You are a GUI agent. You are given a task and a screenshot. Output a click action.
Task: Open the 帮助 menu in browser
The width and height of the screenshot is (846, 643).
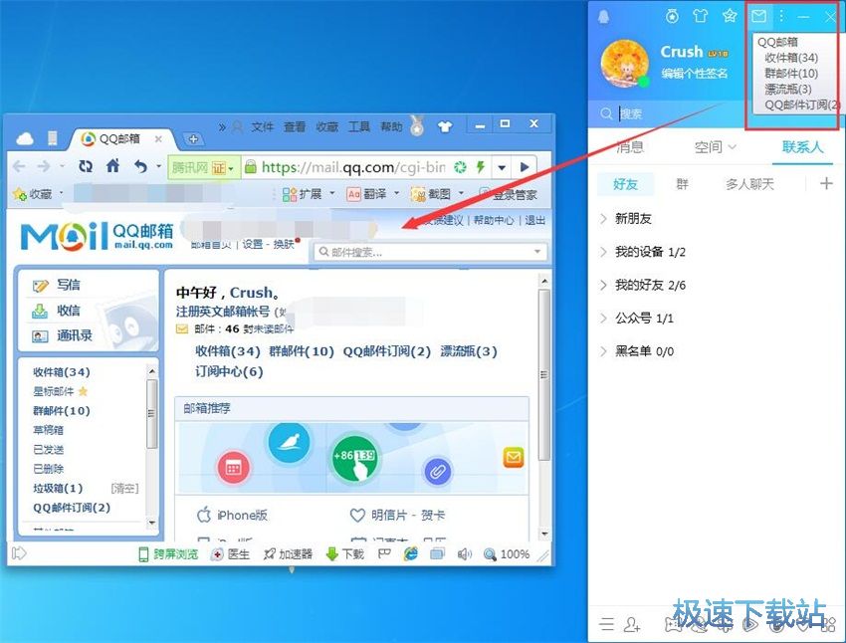pyautogui.click(x=391, y=126)
